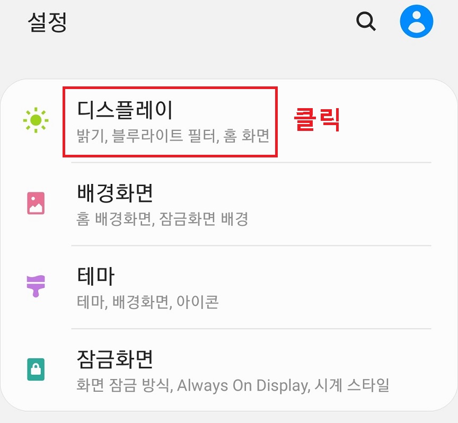The height and width of the screenshot is (423, 458).
Task: Tap the 설정 header title
Action: point(47,22)
